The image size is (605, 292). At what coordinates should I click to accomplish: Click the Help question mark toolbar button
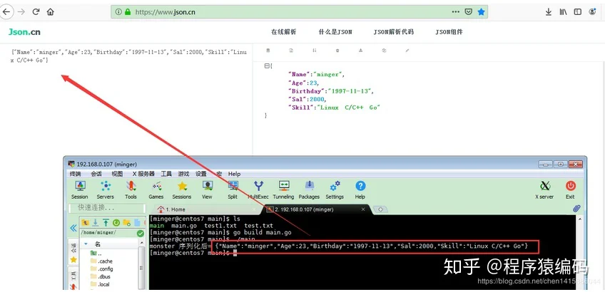tap(360, 190)
